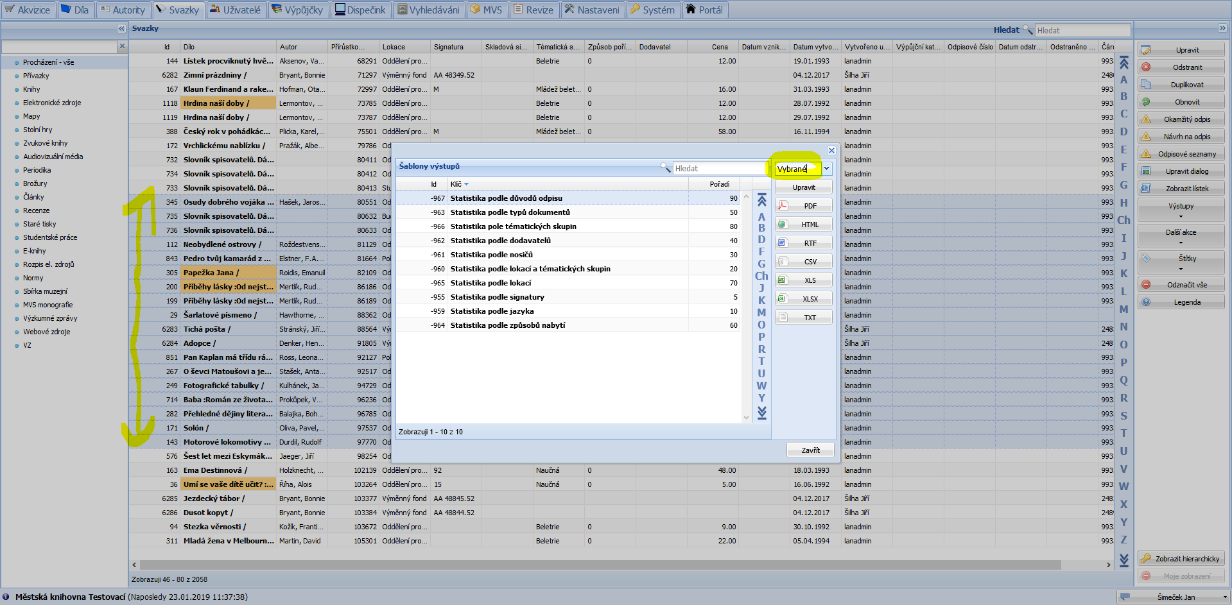Select row Statistika podle signatury

(568, 297)
